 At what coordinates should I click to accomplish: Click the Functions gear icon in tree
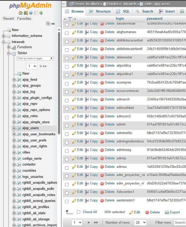[14, 47]
